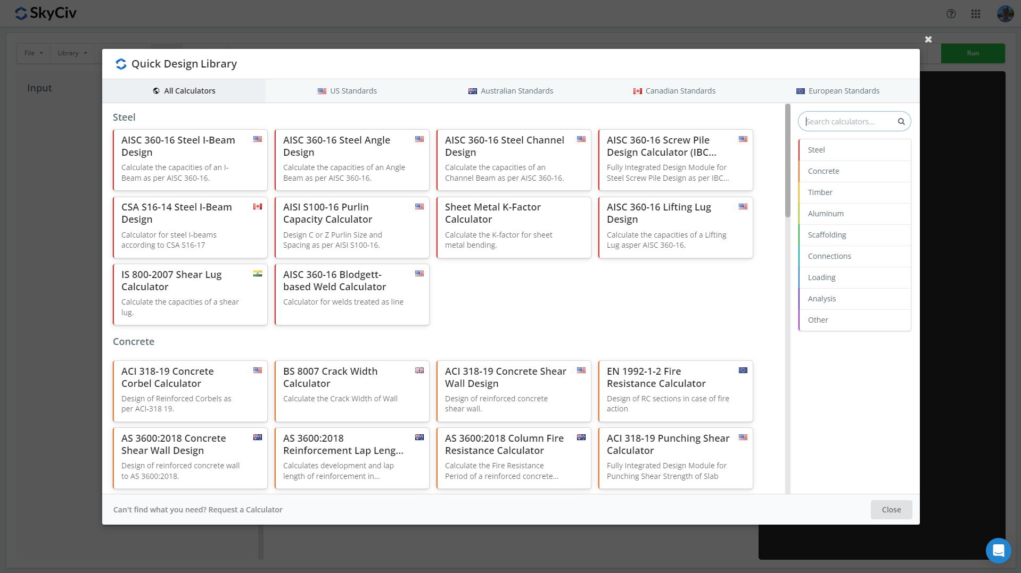Screen dimensions: 1021x573
Task: Focus the Search calculators input field
Action: (x=849, y=122)
